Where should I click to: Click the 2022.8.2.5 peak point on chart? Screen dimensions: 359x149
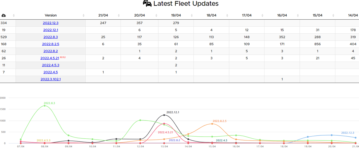pyautogui.click(x=212, y=124)
